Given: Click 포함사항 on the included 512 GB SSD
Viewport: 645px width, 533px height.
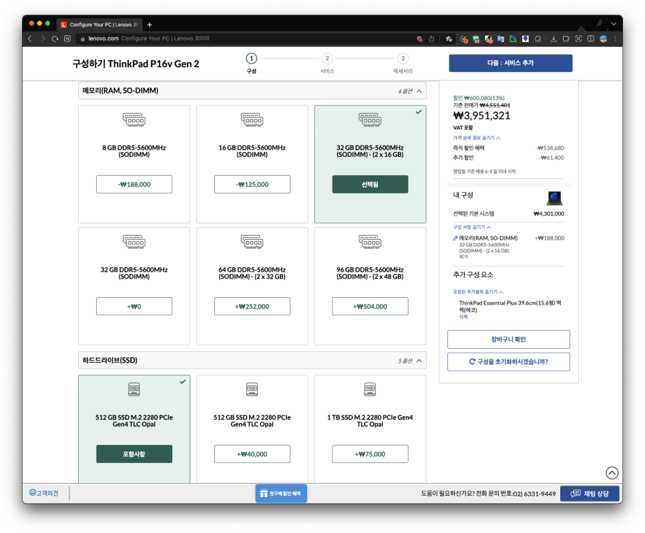Looking at the screenshot, I should (134, 454).
